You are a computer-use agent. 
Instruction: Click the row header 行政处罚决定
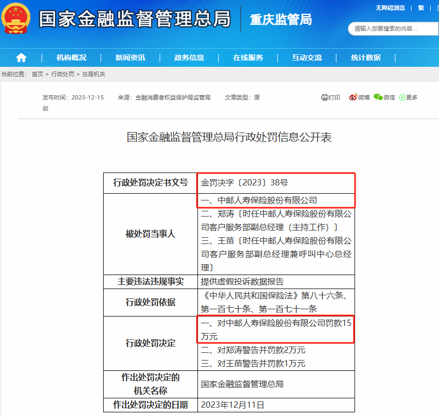(150, 343)
